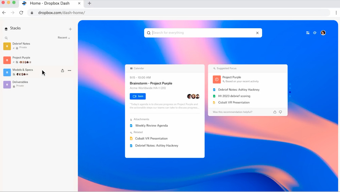340x192 pixels.
Task: Click the Stacks layers icon
Action: tap(6, 28)
